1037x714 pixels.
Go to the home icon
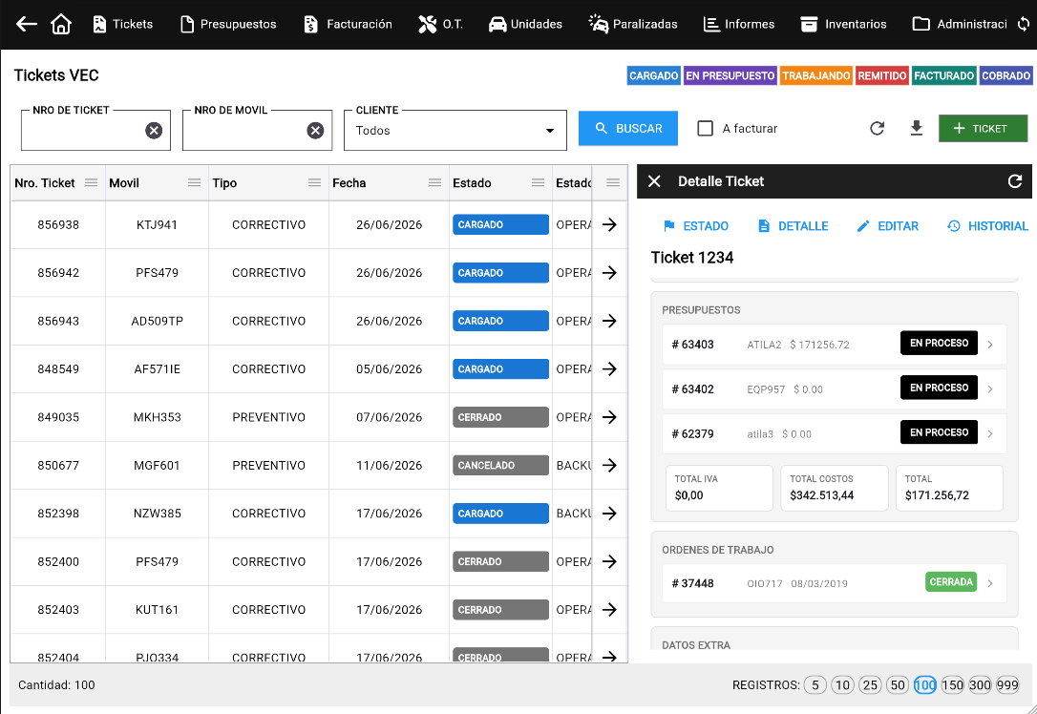[x=61, y=25]
